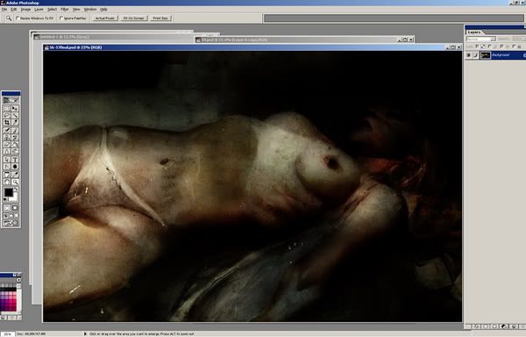Image resolution: width=526 pixels, height=337 pixels.
Task: Hide the Background layer eye icon
Action: [469, 55]
